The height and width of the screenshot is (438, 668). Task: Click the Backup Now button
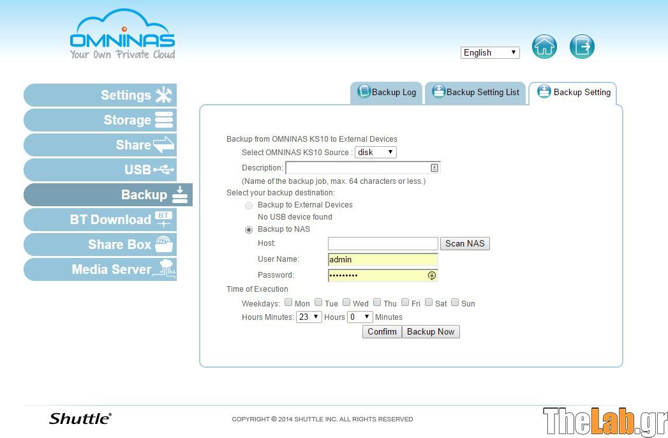coord(431,332)
